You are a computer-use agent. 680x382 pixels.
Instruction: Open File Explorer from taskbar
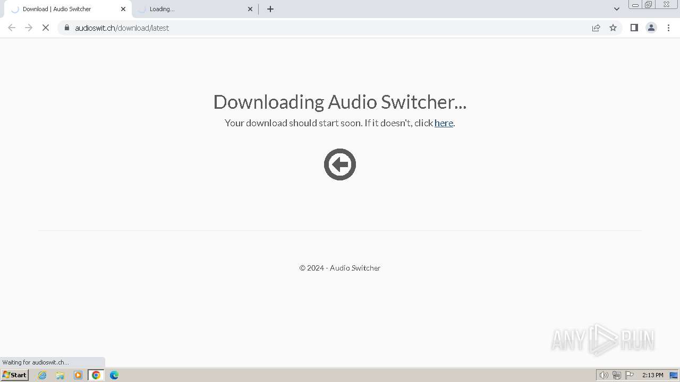coord(60,375)
